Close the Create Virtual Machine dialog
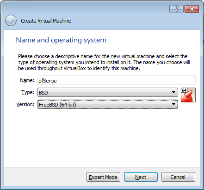 pyautogui.click(x=192, y=9)
